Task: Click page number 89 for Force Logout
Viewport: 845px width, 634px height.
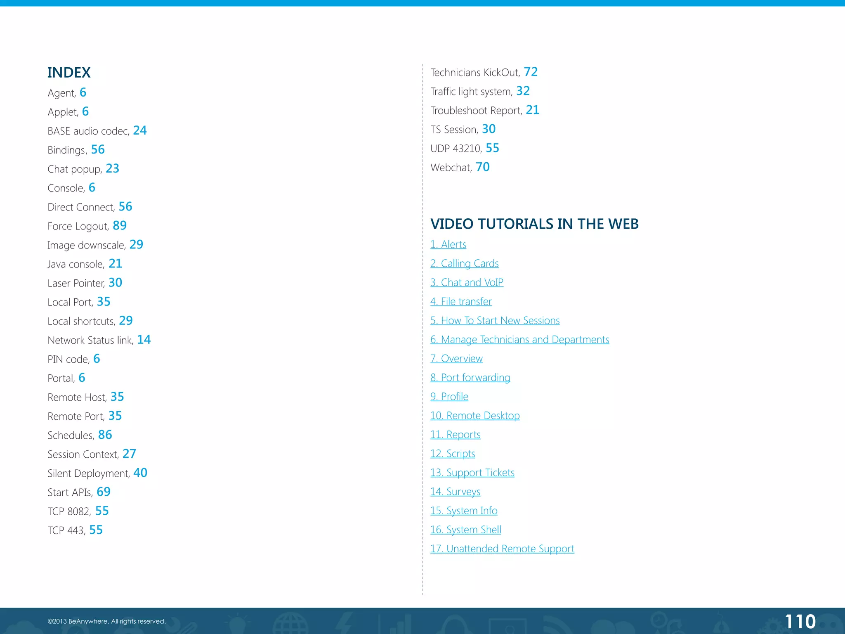Action: (x=120, y=225)
